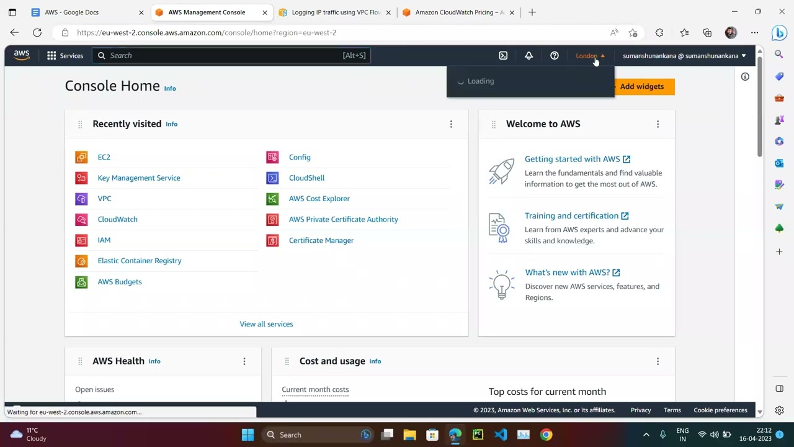Switch to the Amazon CloudWatch Pricing tab
The image size is (794, 447).
point(459,12)
